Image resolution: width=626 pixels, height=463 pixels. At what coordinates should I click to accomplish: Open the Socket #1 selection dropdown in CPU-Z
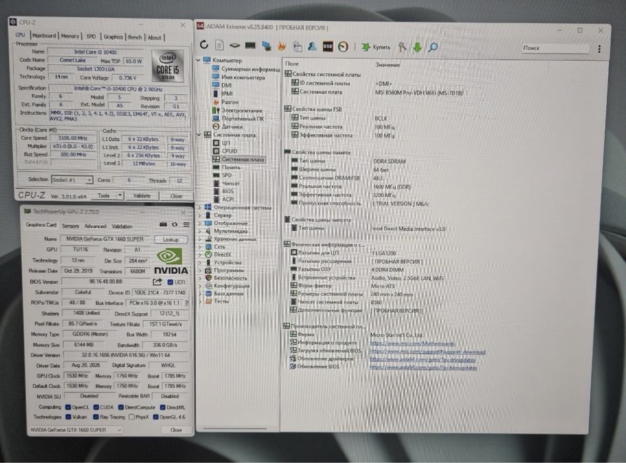click(72, 180)
